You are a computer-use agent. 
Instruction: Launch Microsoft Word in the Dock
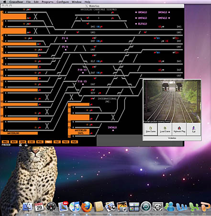click(181, 207)
